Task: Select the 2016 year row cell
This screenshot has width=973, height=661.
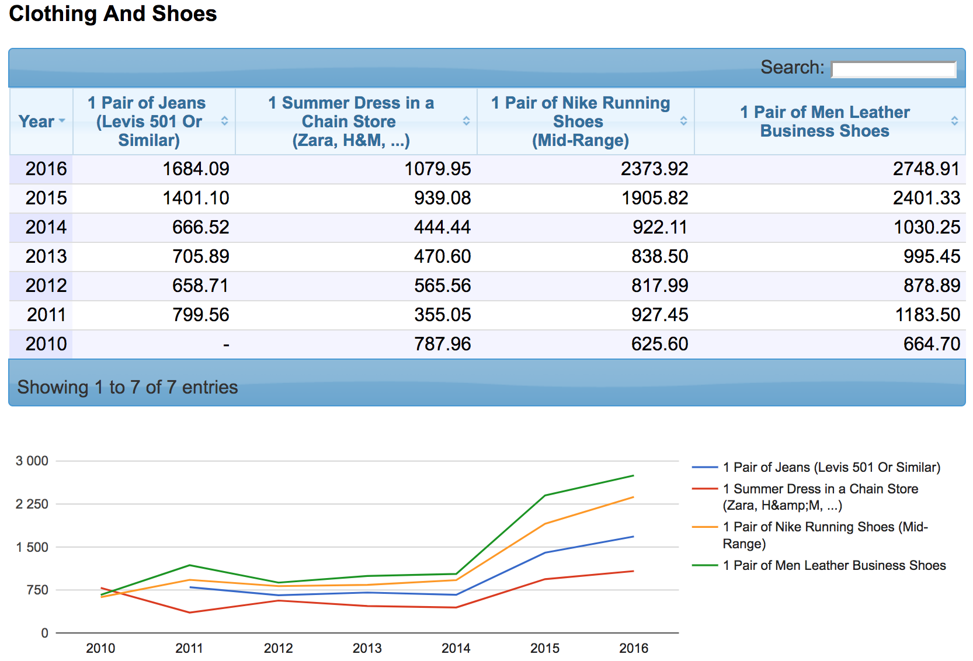Action: pyautogui.click(x=46, y=169)
